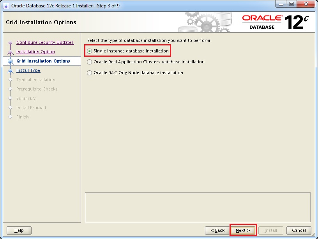Click the Install Type step marker icon

click(11, 71)
